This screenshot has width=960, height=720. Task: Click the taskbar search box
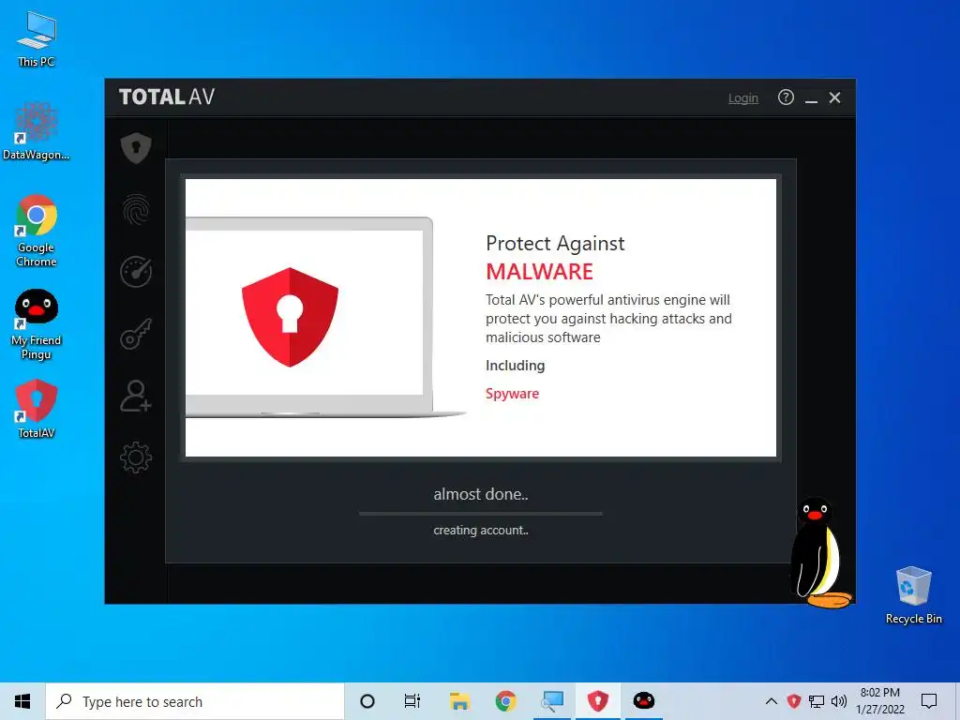coord(195,701)
